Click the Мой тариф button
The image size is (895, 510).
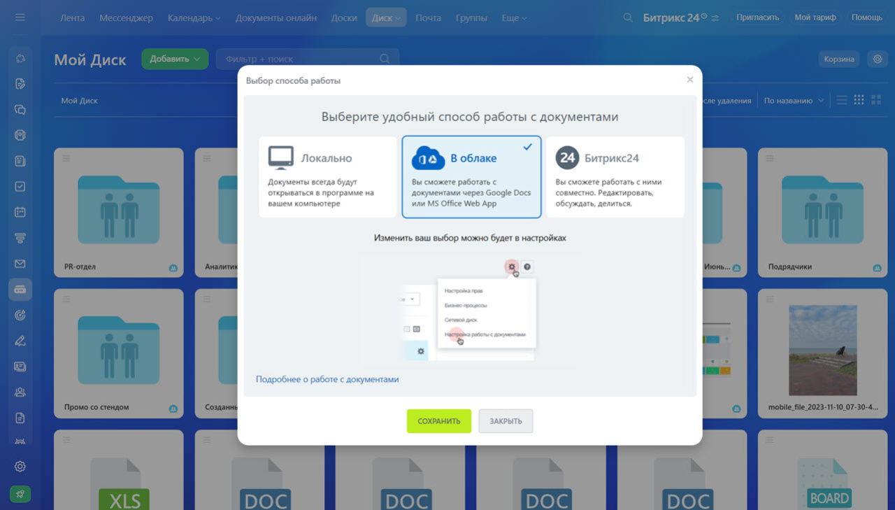(x=815, y=17)
